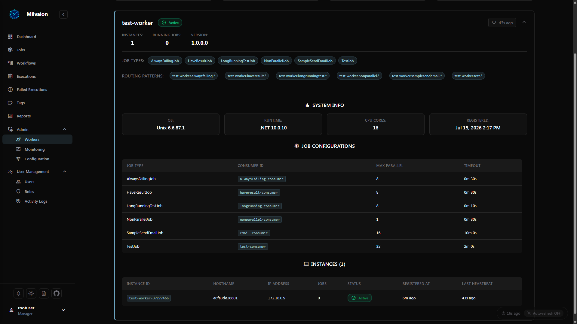Click the instance's Active status badge

(360, 298)
